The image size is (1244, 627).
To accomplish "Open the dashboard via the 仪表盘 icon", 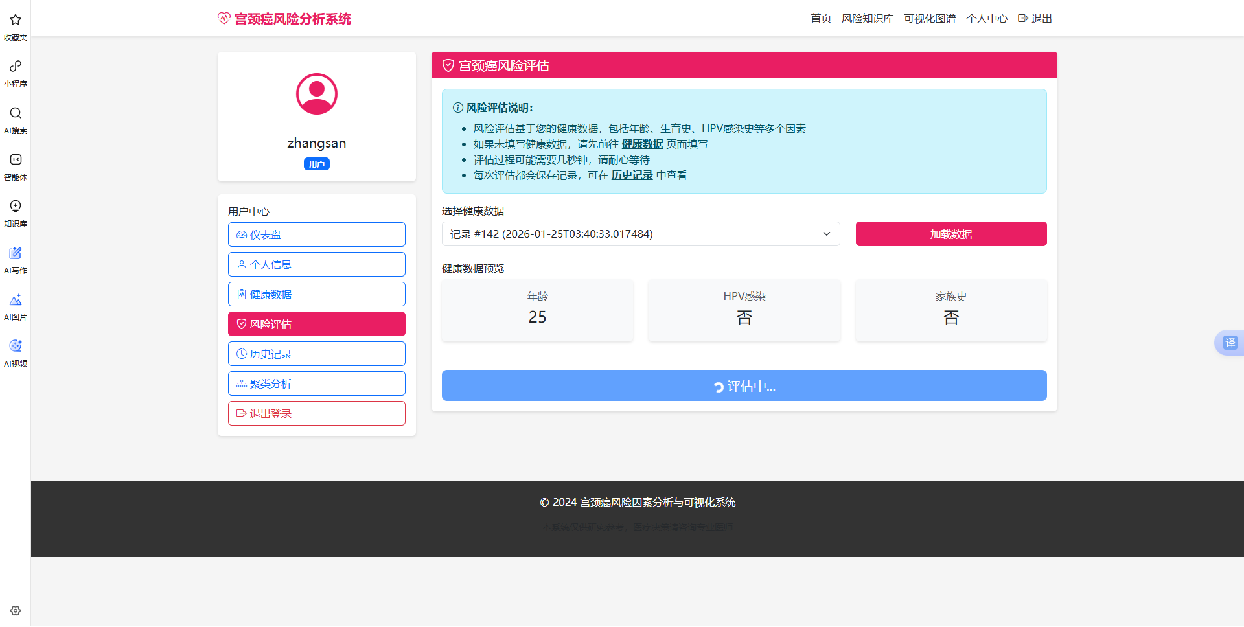I will 242,234.
